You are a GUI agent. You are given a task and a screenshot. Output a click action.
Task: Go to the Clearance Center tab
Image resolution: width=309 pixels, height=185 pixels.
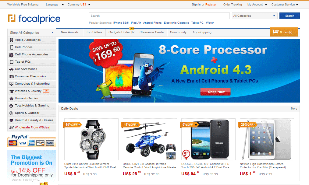point(152,32)
